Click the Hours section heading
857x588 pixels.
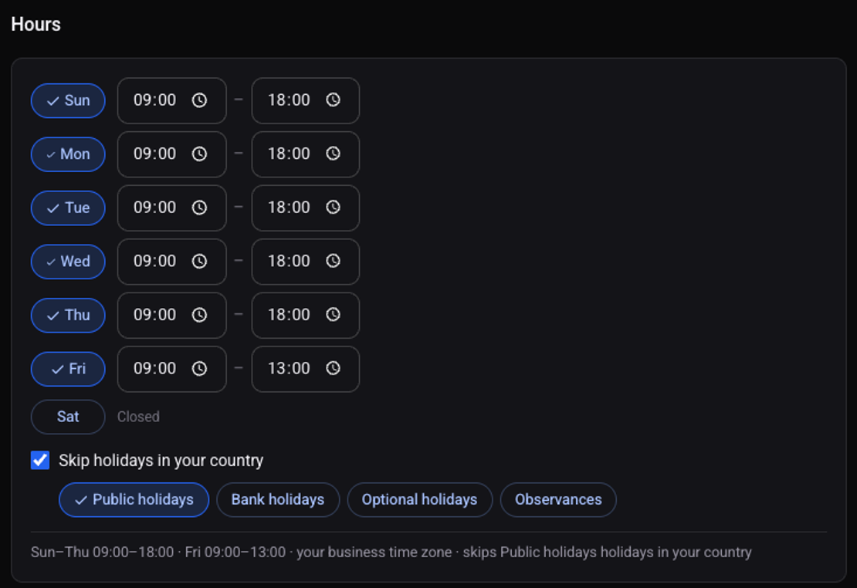[x=36, y=24]
